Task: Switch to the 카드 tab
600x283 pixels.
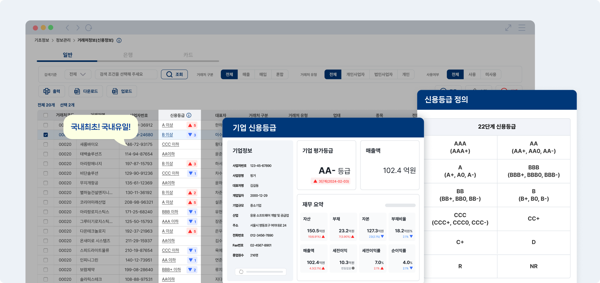Action: [188, 55]
